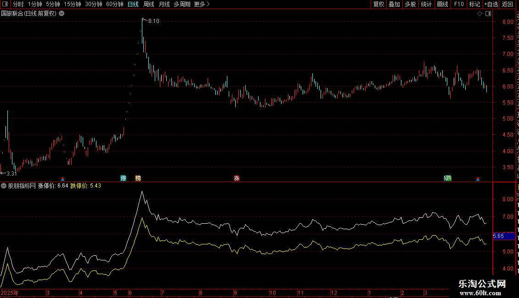Select the 日线 daily period
This screenshot has width=519, height=298.
(x=133, y=4)
